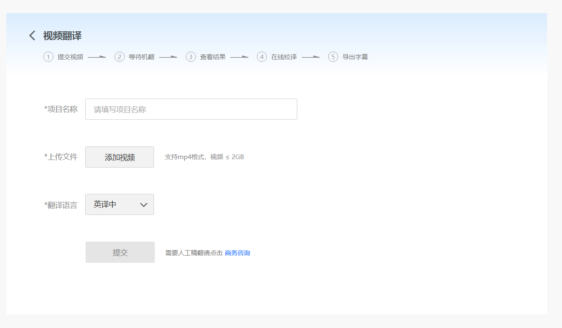Select the 在线校译 step label
The image size is (562, 328).
[284, 57]
